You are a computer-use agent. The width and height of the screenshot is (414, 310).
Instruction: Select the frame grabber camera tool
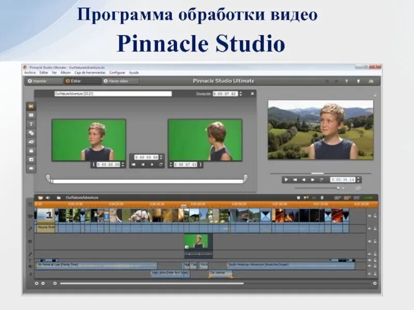(31, 142)
